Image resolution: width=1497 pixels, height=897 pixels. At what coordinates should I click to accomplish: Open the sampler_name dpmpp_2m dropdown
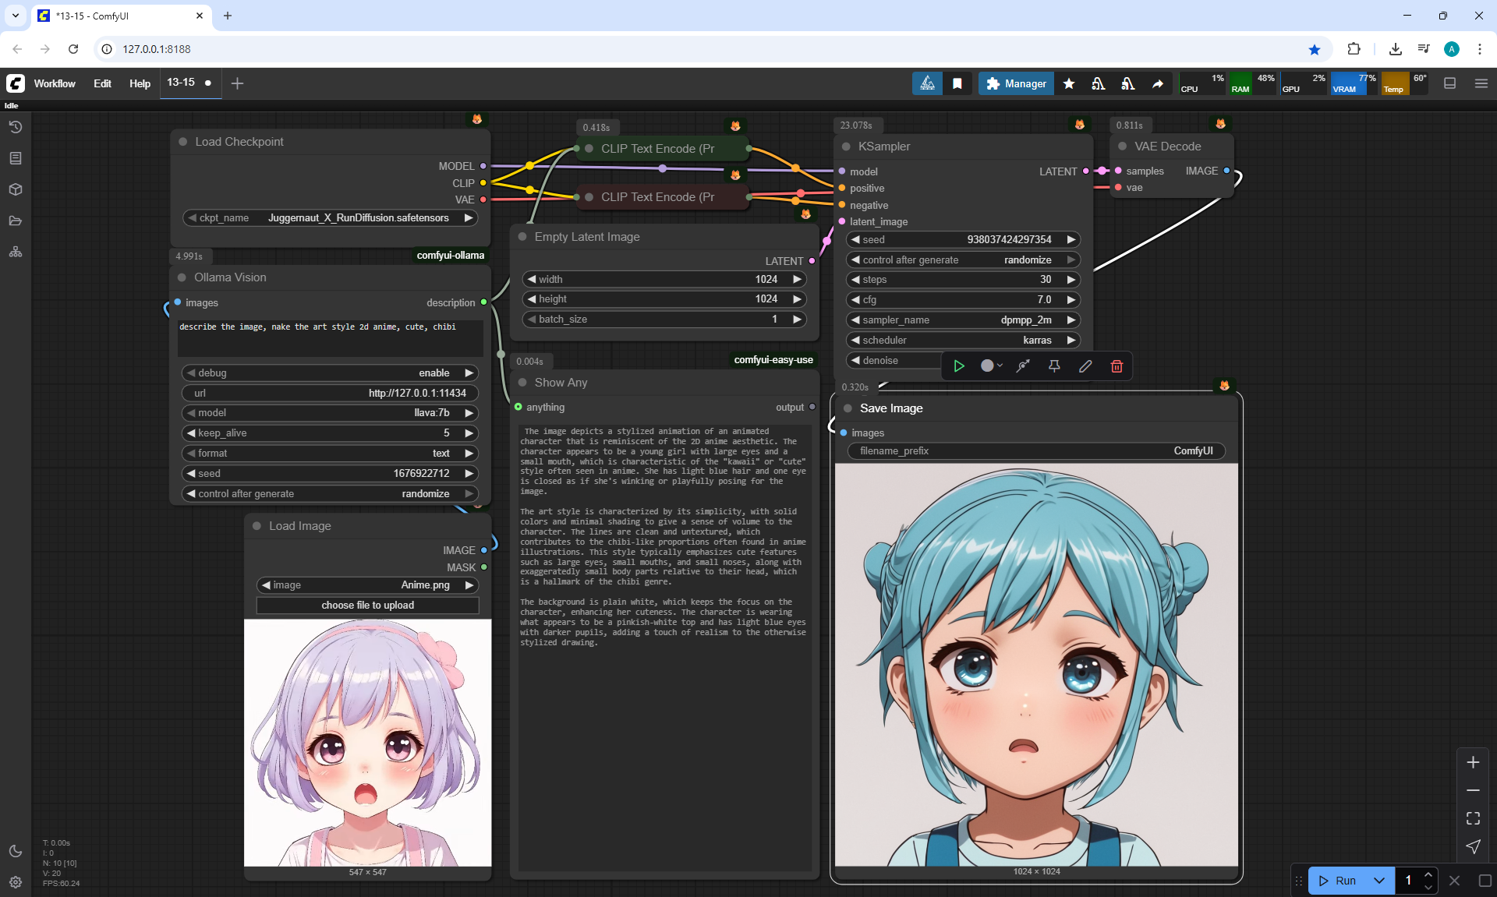click(963, 320)
